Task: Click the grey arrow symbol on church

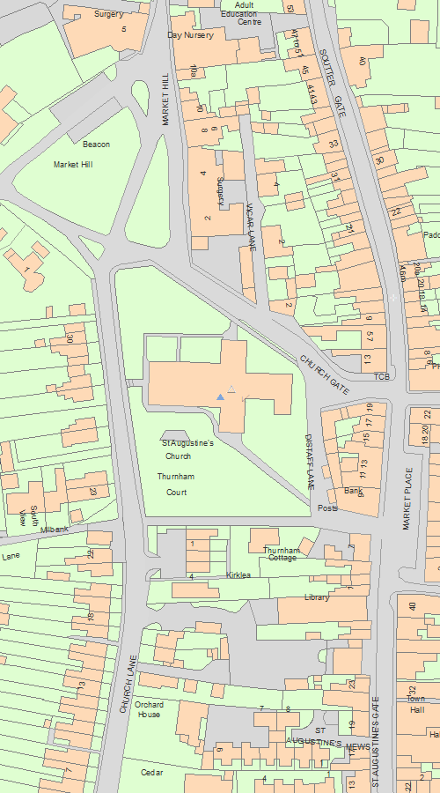Action: coord(244,398)
